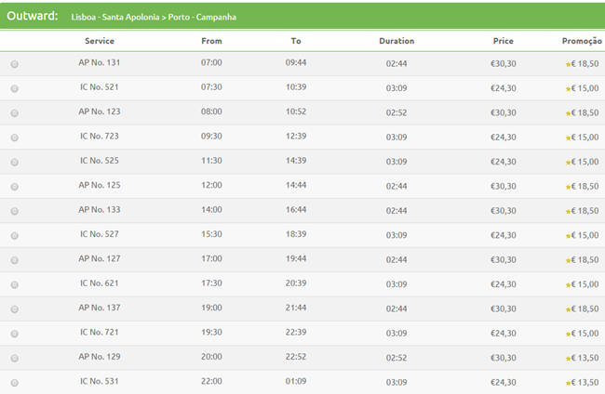Image resolution: width=605 pixels, height=394 pixels.
Task: Click promo star icon for IC No. 521
Action: pos(568,89)
